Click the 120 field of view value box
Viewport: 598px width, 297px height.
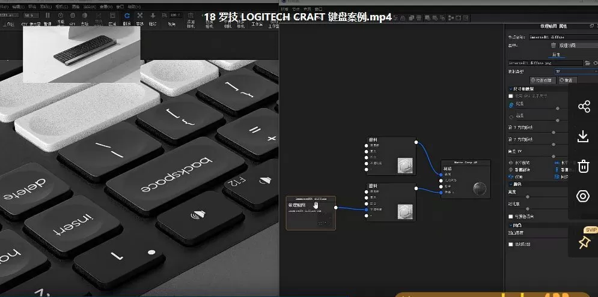pos(175,15)
